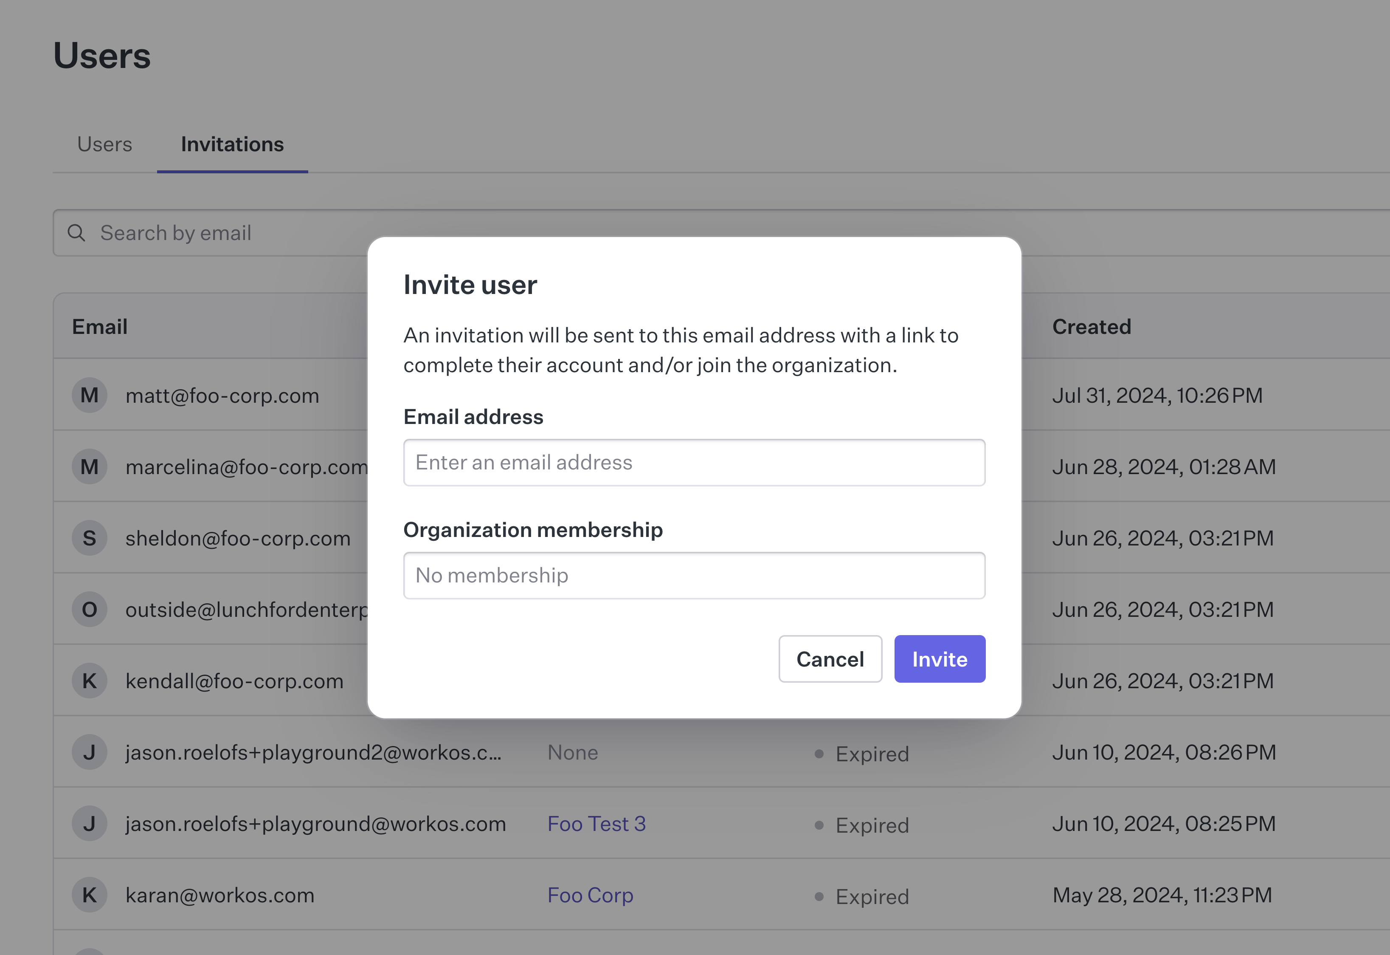Cancel the invite dialog

(830, 659)
